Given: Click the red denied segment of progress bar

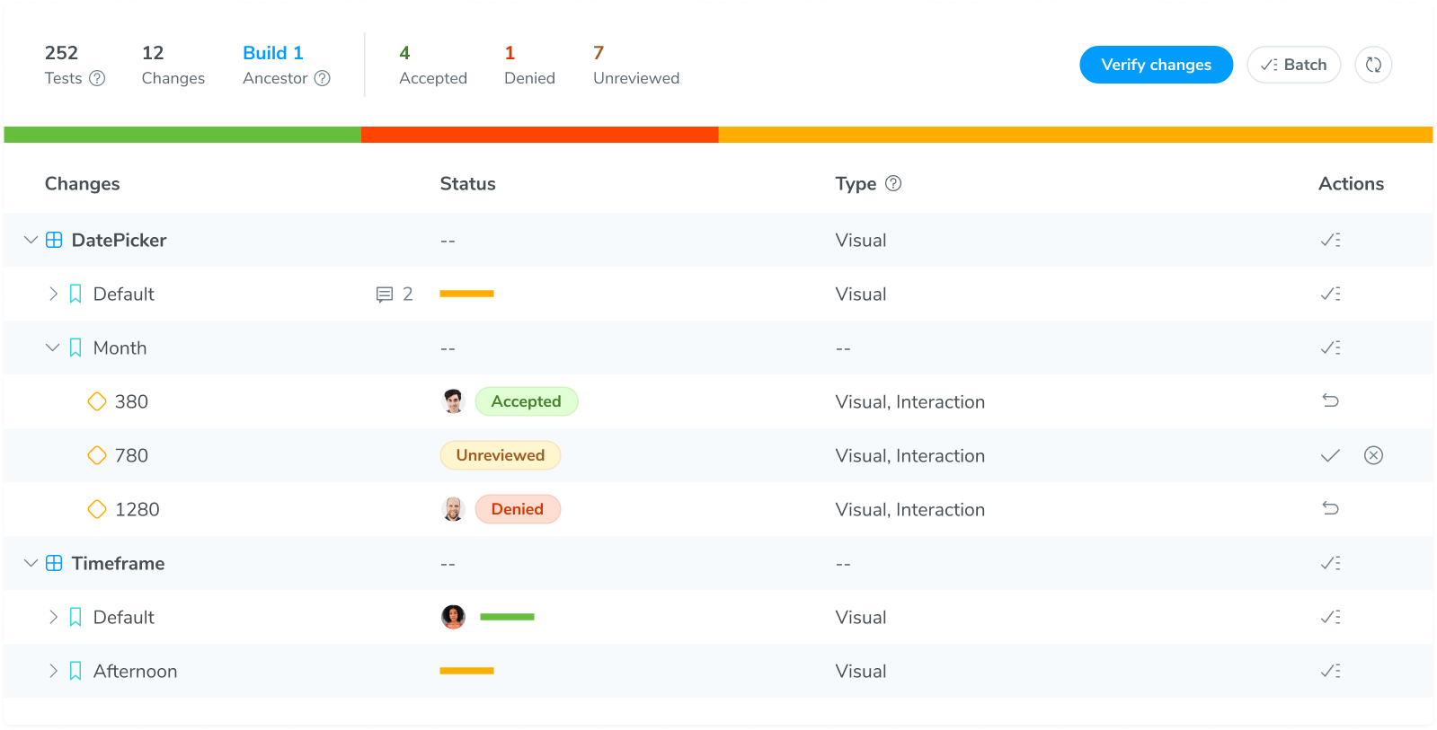Looking at the screenshot, I should click(x=539, y=135).
